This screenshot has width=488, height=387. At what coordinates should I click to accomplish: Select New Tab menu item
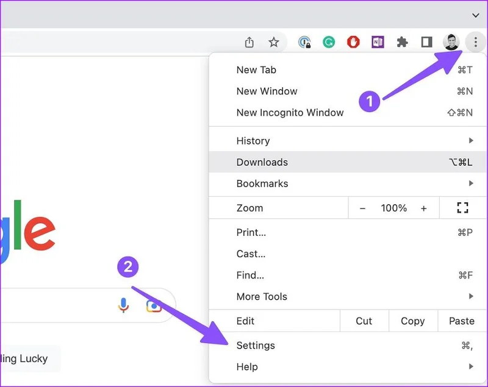pos(348,70)
